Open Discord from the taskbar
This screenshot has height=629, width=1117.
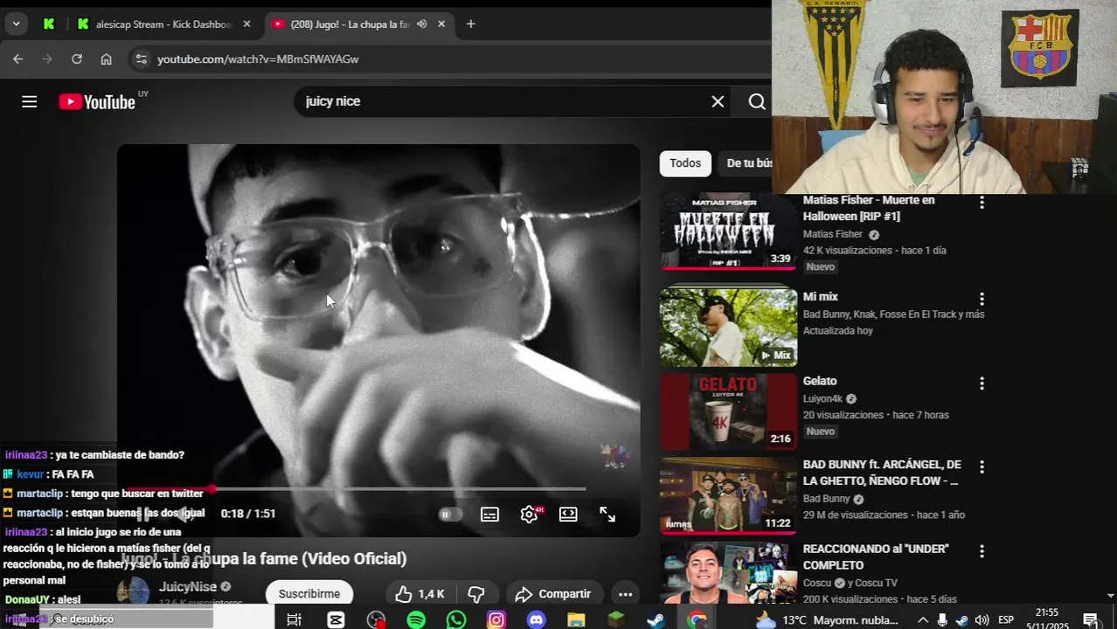coord(537,620)
